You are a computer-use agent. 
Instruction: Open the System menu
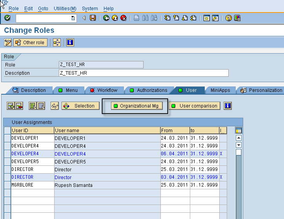pyautogui.click(x=90, y=9)
